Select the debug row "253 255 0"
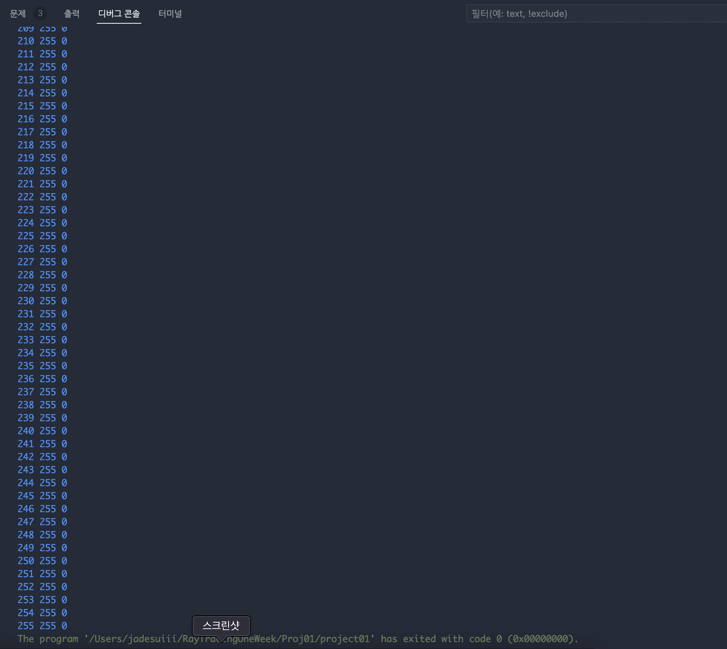This screenshot has width=727, height=649. coord(42,600)
